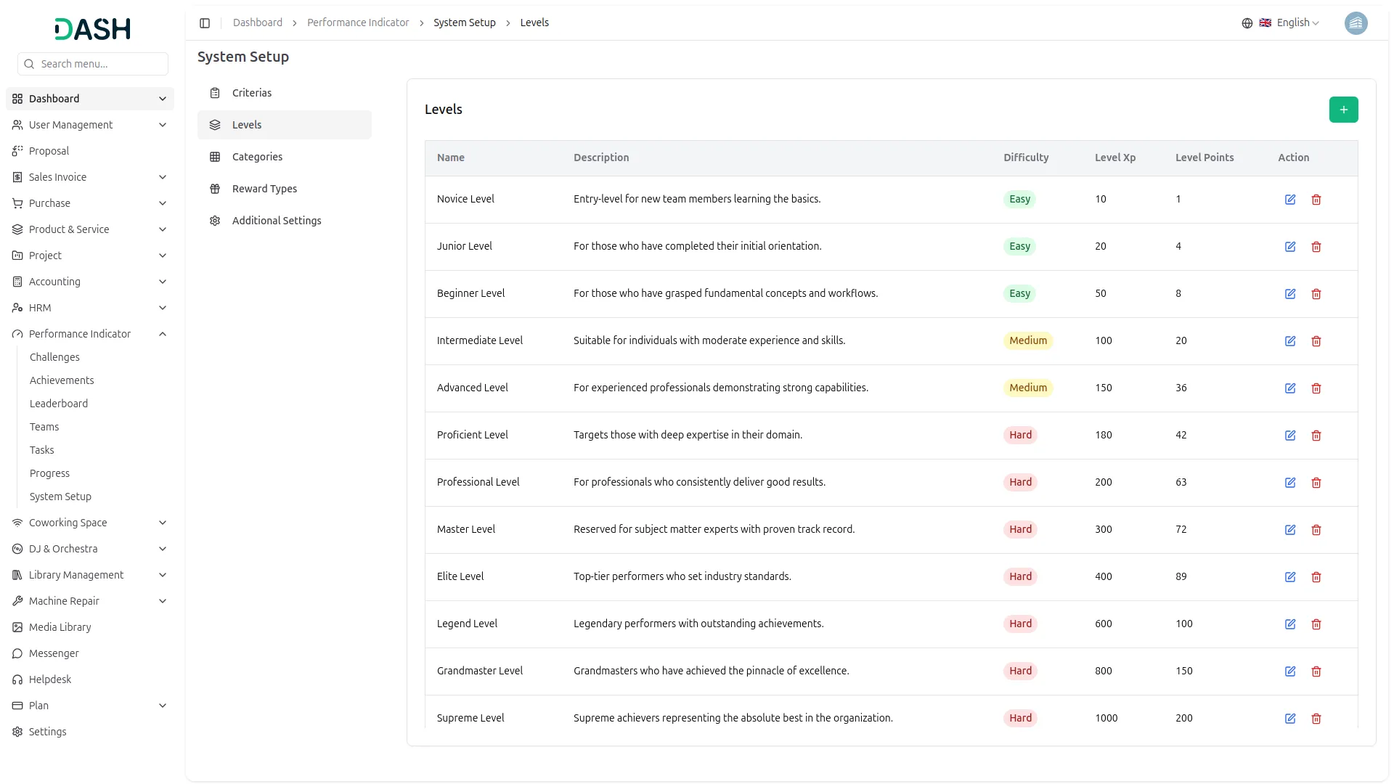Click the globe language icon
Screen dimensions: 1394x784
point(1247,23)
